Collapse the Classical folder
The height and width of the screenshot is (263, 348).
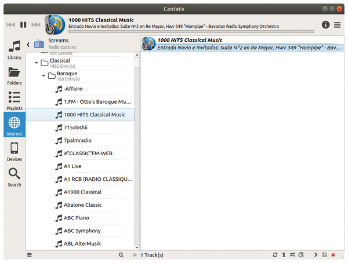tap(37, 63)
